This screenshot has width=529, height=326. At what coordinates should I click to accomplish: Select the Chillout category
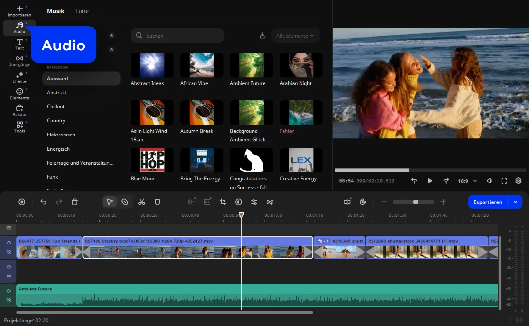click(x=56, y=107)
